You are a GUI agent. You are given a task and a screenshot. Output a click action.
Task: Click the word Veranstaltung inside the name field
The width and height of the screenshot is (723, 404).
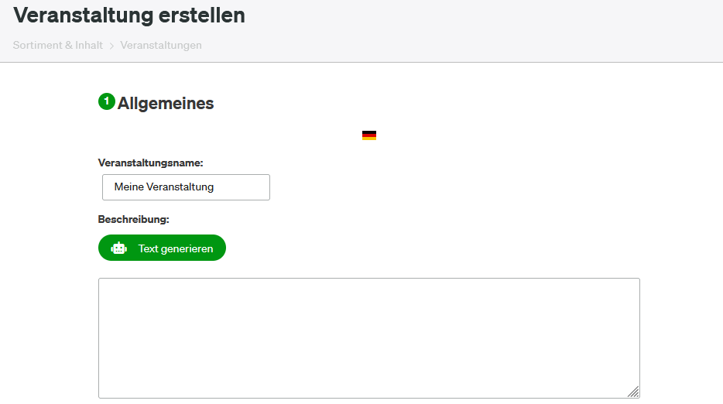pos(180,187)
